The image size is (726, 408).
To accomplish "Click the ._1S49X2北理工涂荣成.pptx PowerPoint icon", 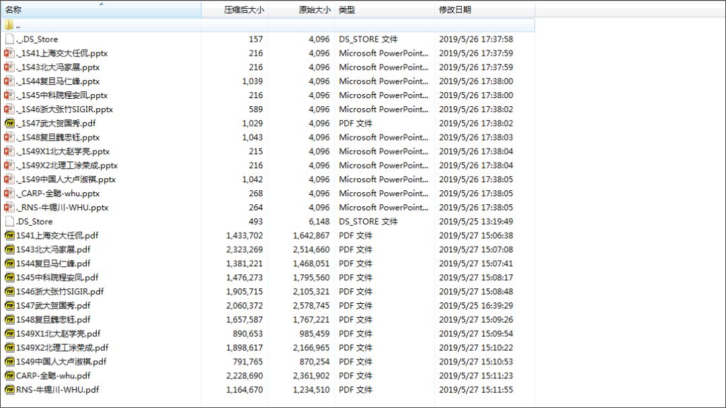I will (9, 165).
